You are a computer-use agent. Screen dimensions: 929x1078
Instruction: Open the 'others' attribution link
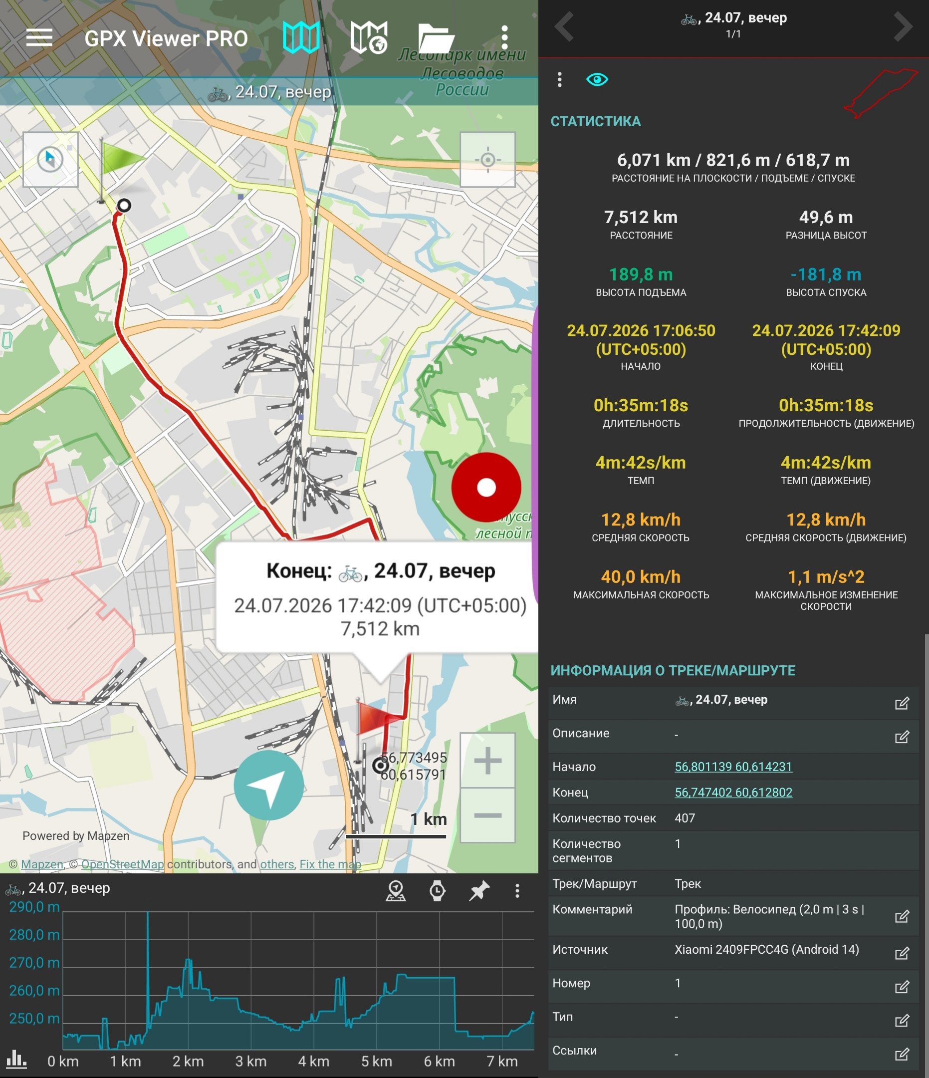click(277, 864)
